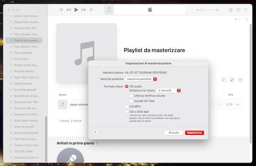The image size is (256, 166).
Task: Open the Queen playlist in the sidebar
Action: 24,65
